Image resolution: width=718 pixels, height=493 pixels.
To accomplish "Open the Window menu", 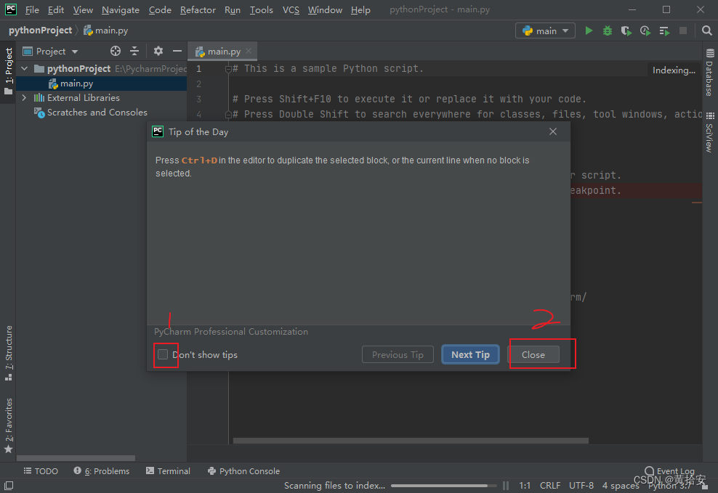I will click(x=325, y=9).
